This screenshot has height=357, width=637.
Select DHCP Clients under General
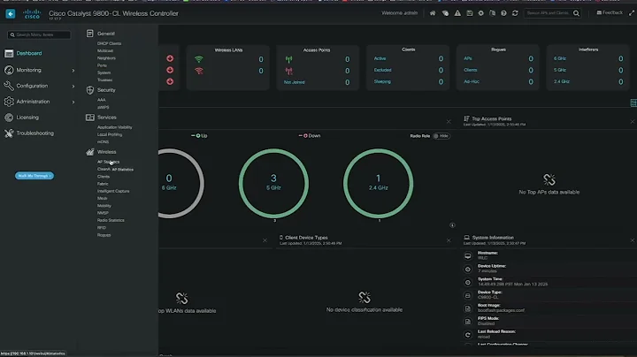(109, 43)
